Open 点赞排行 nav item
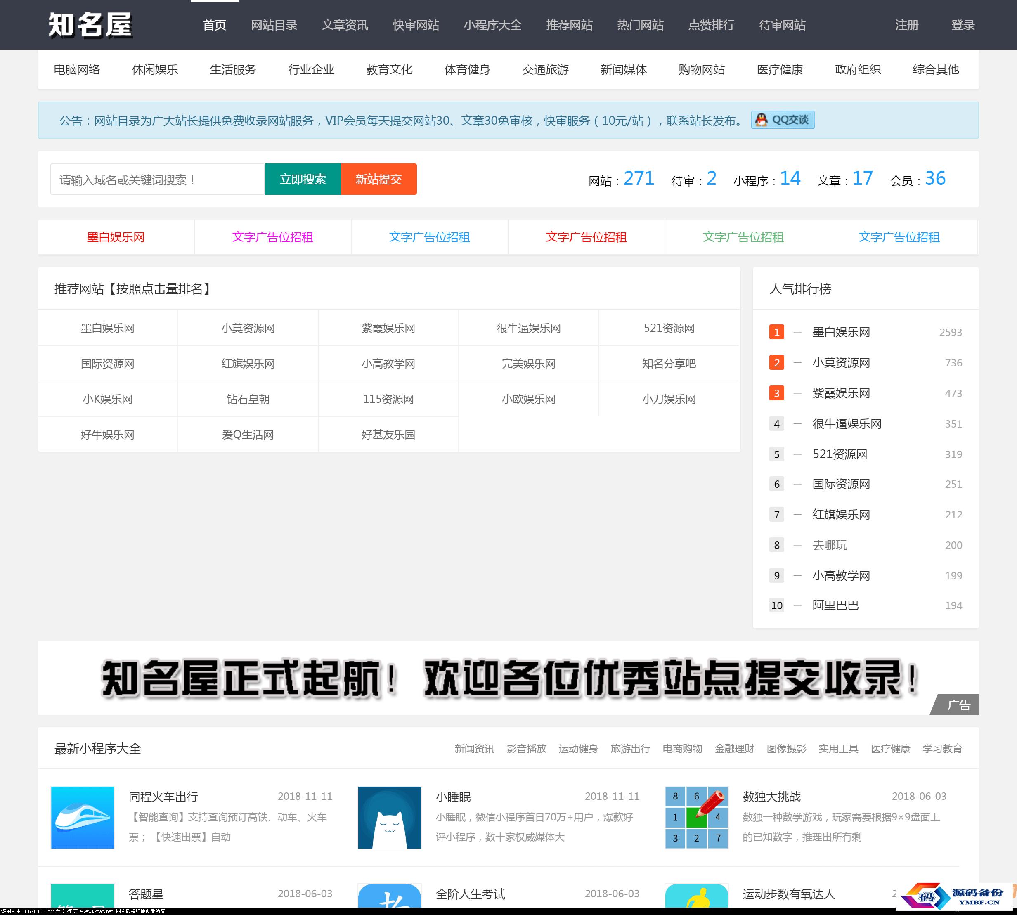The height and width of the screenshot is (915, 1017). pyautogui.click(x=711, y=25)
